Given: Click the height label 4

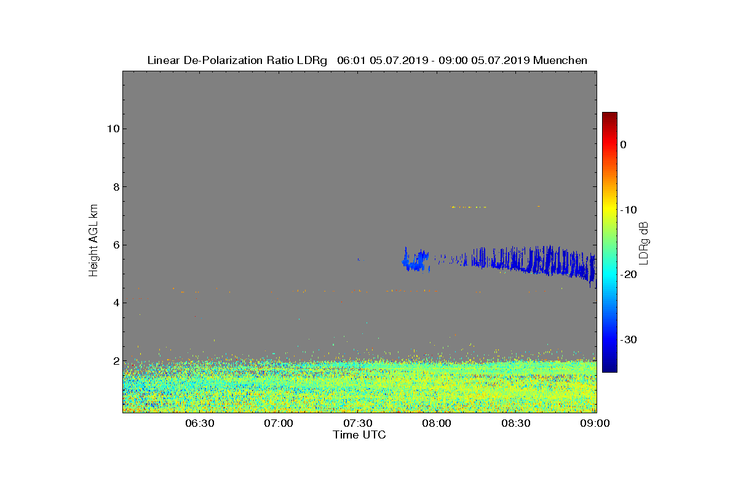Looking at the screenshot, I should click(x=116, y=303).
